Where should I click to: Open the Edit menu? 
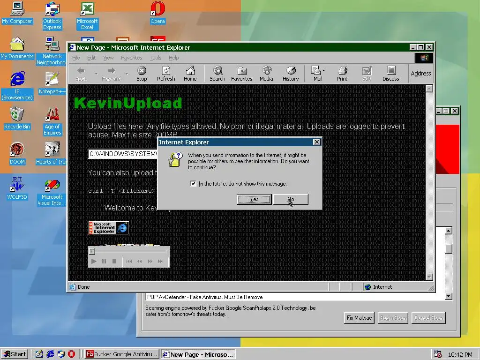tap(91, 58)
